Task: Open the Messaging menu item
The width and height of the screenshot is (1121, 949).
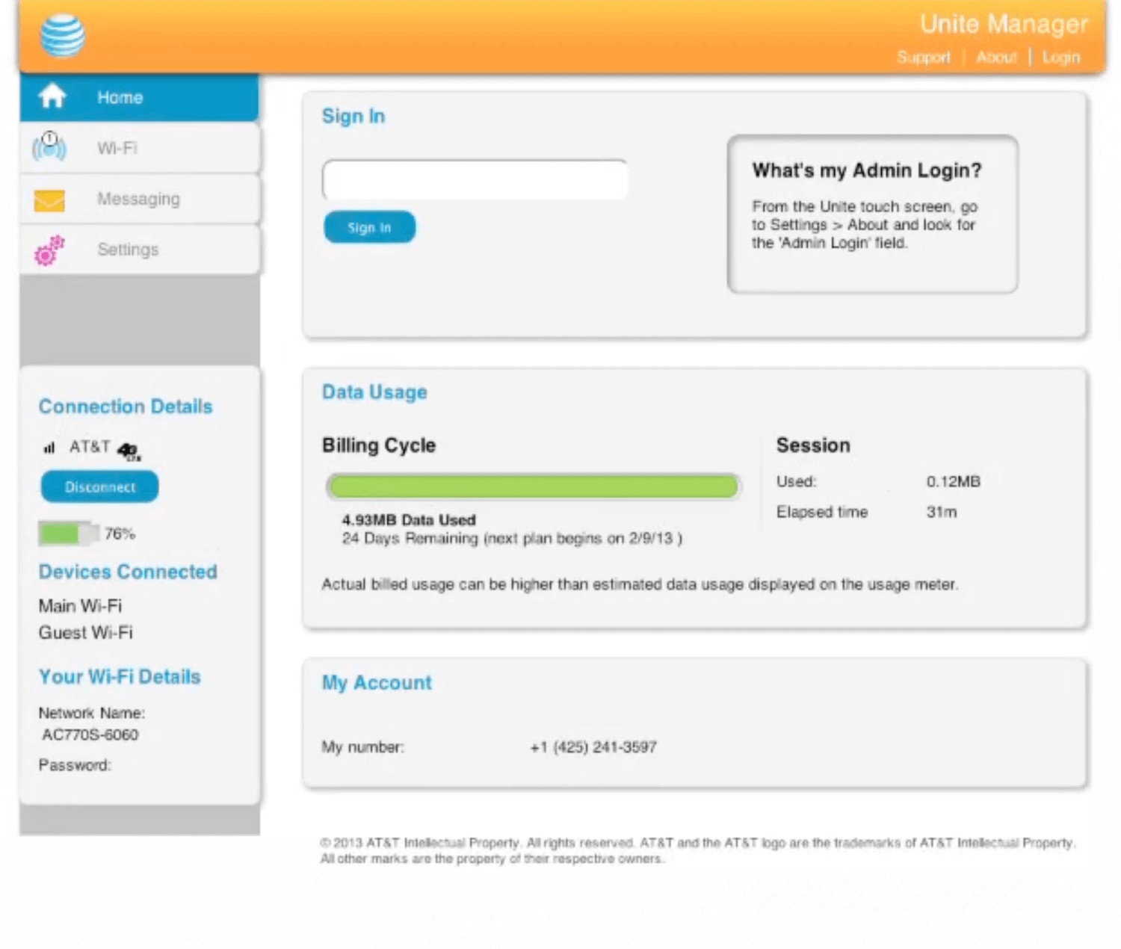Action: click(x=138, y=199)
